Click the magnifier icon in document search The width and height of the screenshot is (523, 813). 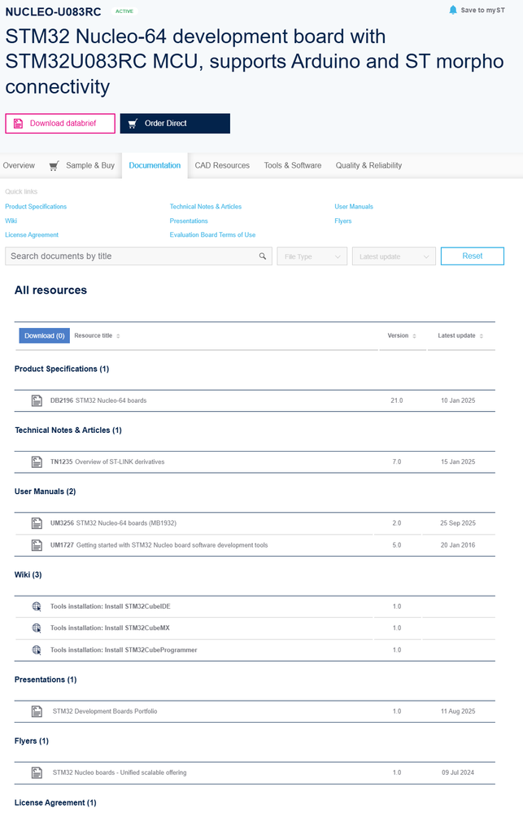(263, 256)
